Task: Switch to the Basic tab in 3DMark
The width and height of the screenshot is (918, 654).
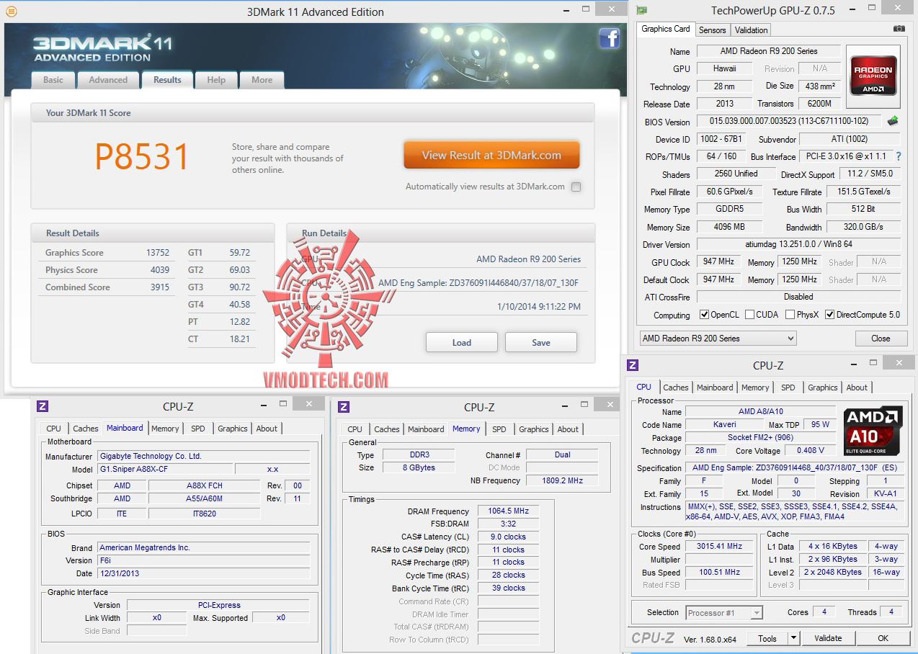Action: [53, 80]
